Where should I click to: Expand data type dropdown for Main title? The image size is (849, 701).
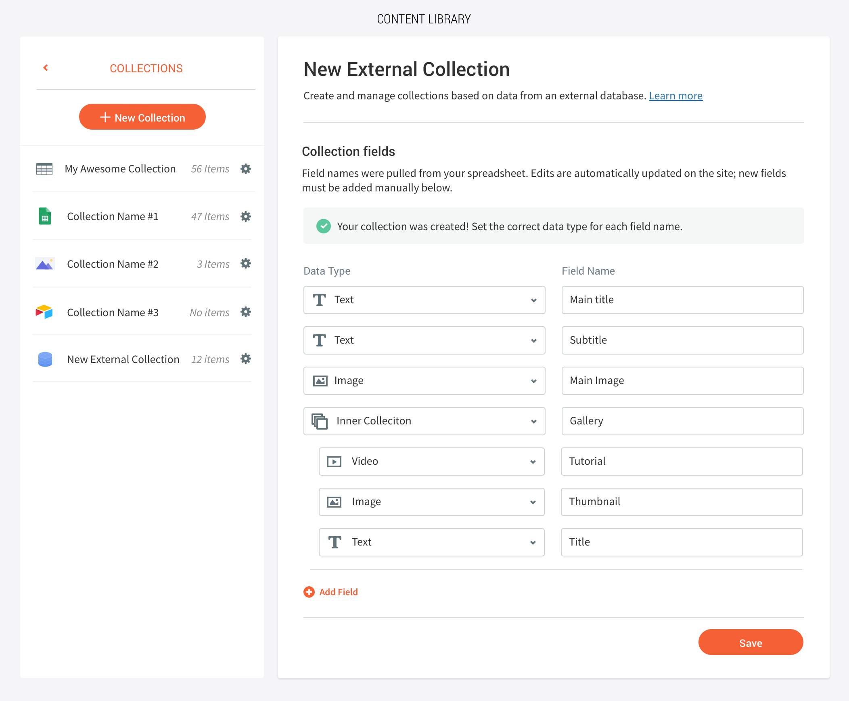pyautogui.click(x=424, y=300)
